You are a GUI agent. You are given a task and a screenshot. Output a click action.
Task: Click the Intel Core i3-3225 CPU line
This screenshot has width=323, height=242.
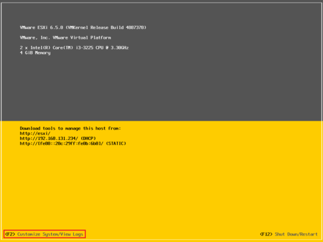click(x=74, y=48)
